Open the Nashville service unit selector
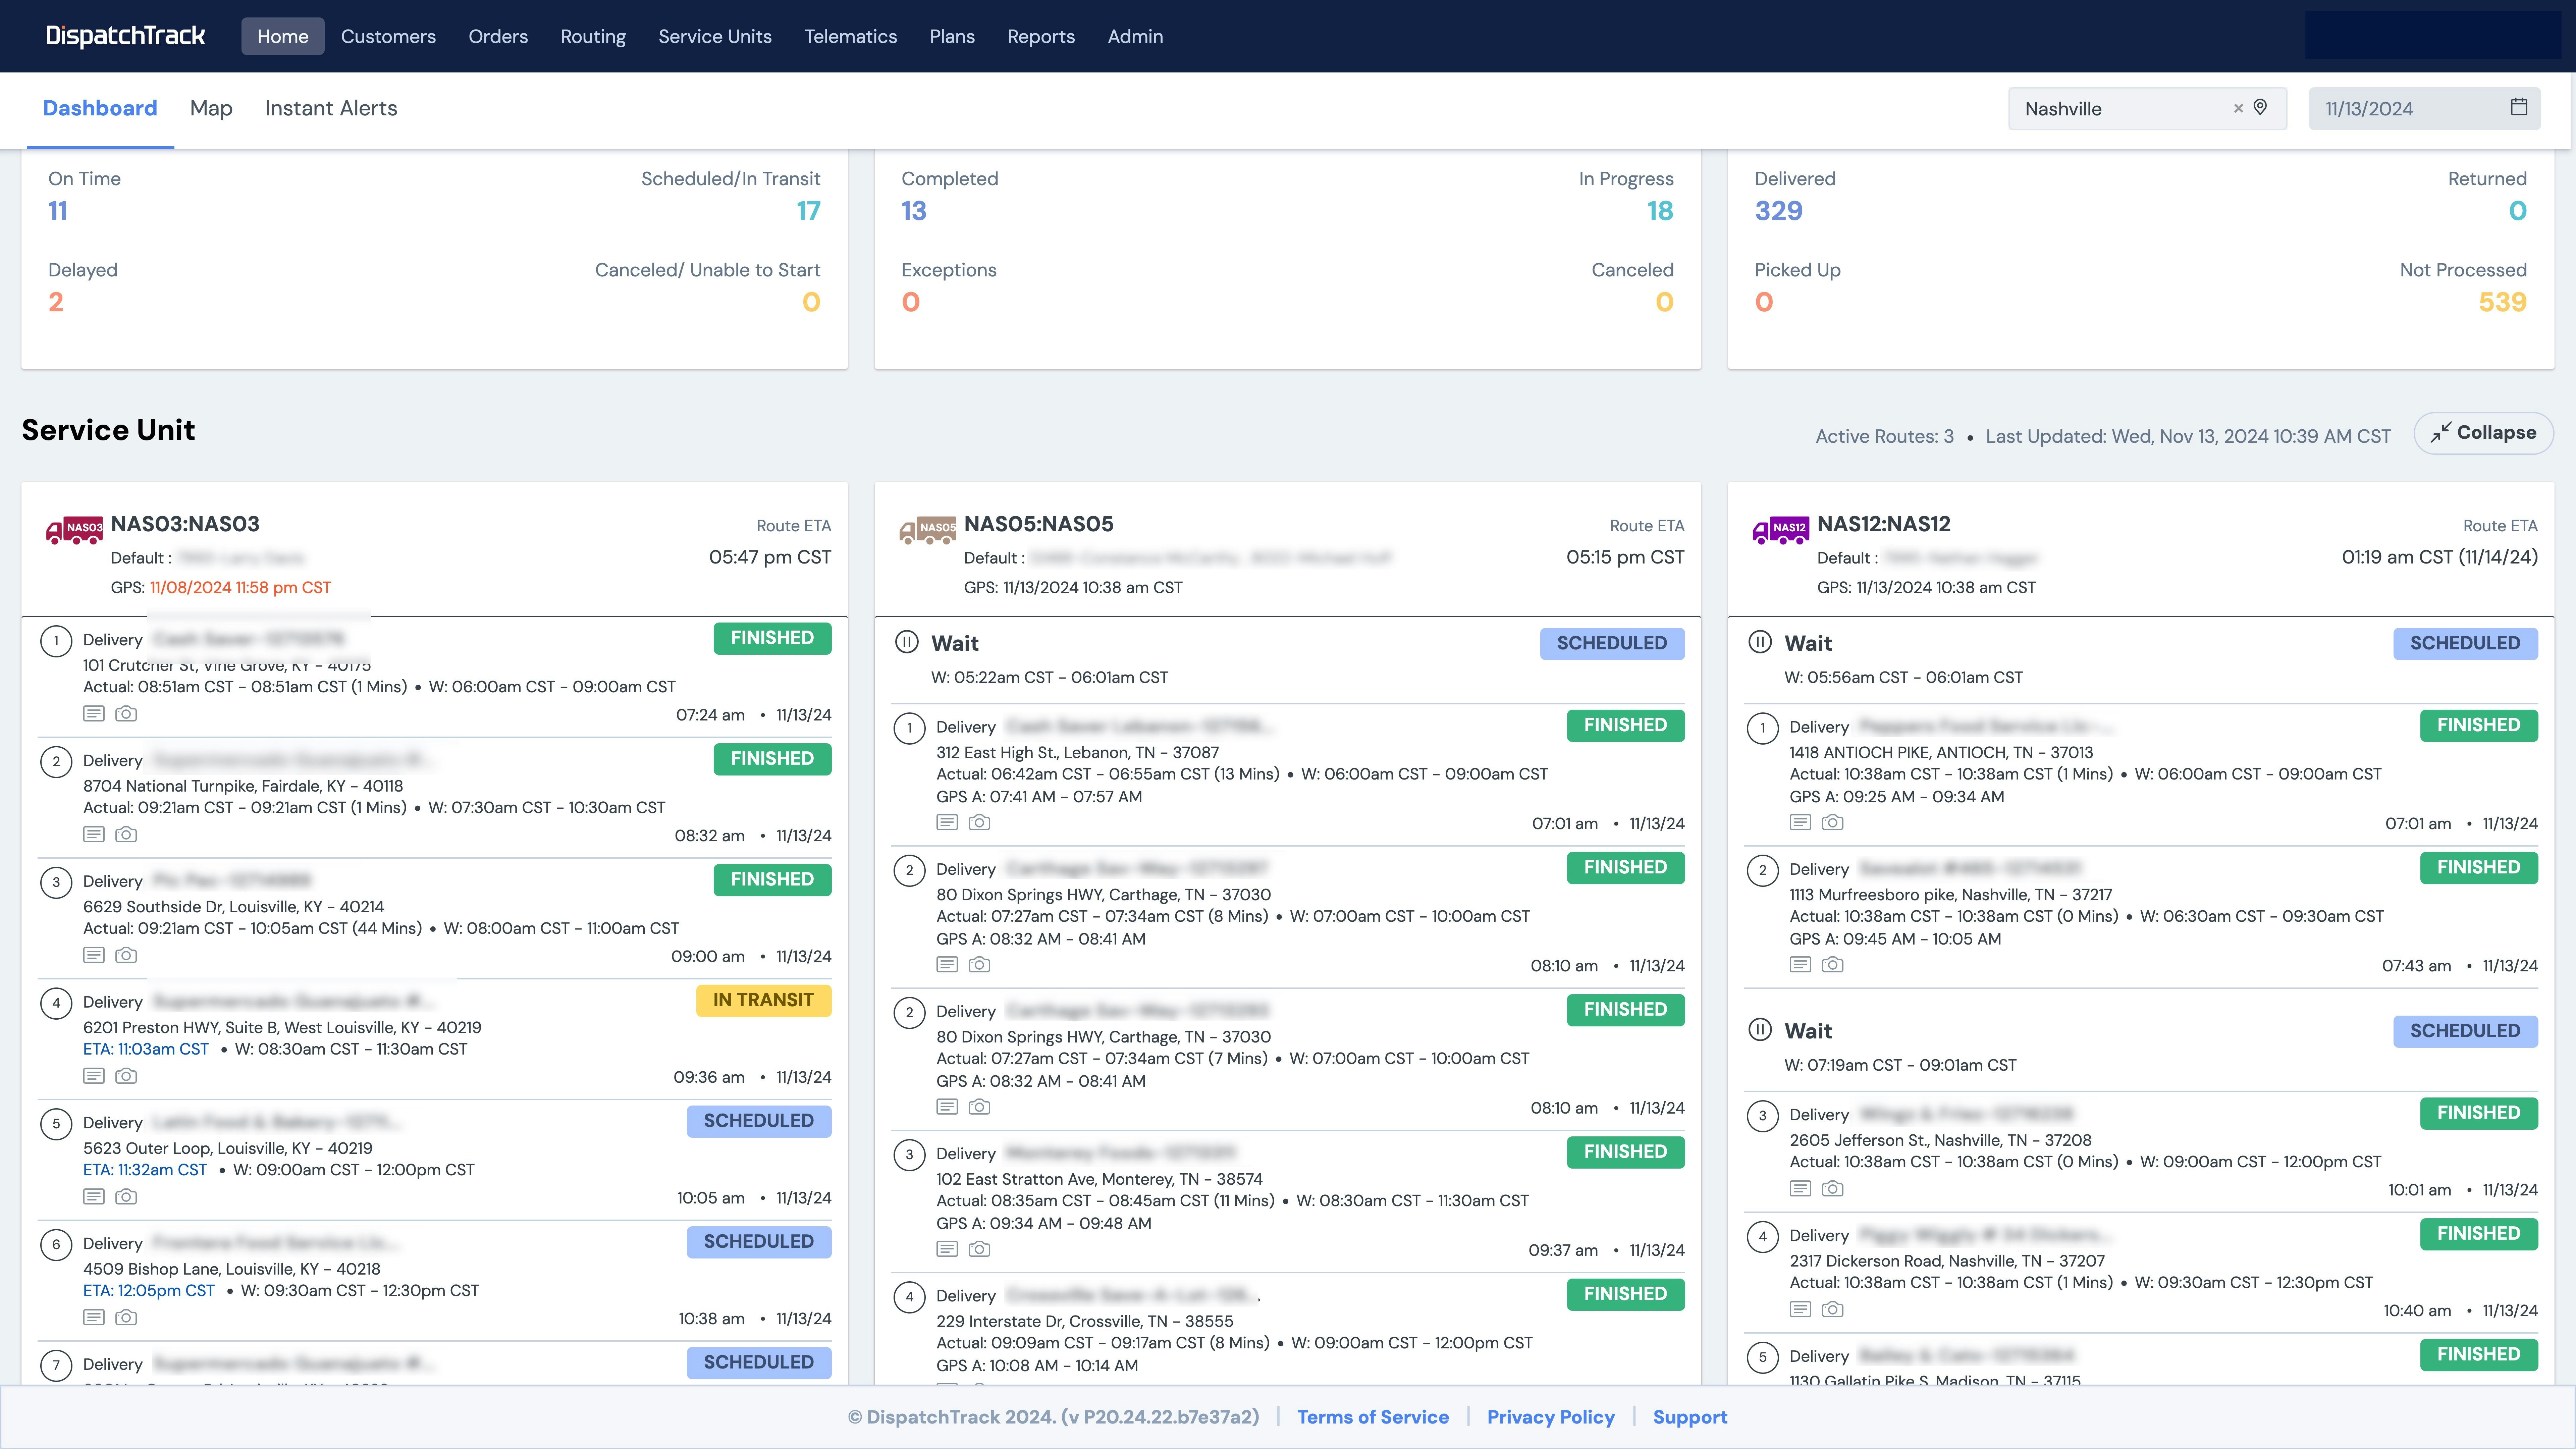This screenshot has width=2576, height=1449. click(2100, 108)
